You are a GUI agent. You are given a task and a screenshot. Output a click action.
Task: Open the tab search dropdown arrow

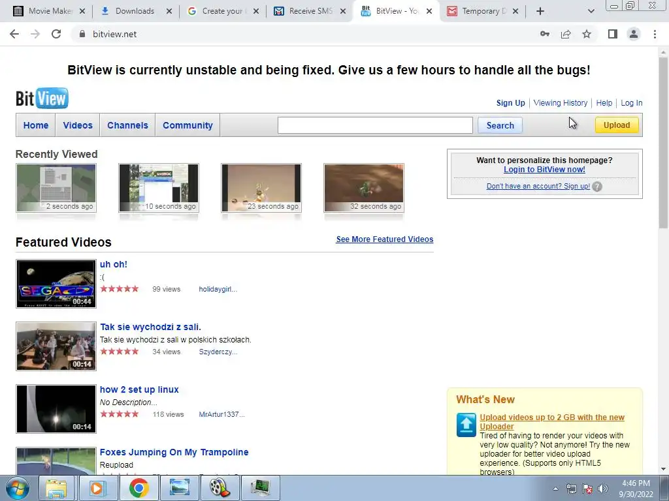click(591, 11)
